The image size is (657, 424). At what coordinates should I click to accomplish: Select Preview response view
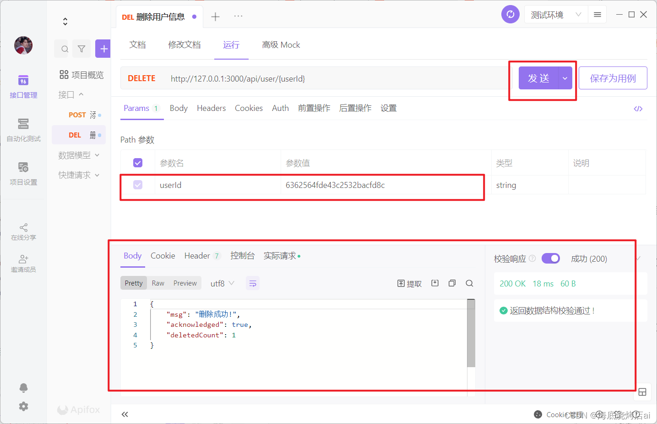pyautogui.click(x=185, y=283)
